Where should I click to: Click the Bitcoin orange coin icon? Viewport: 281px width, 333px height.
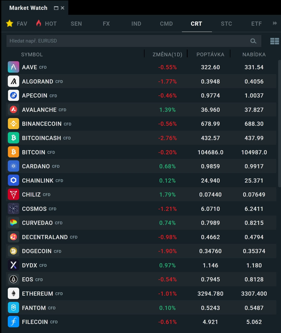coord(13,152)
